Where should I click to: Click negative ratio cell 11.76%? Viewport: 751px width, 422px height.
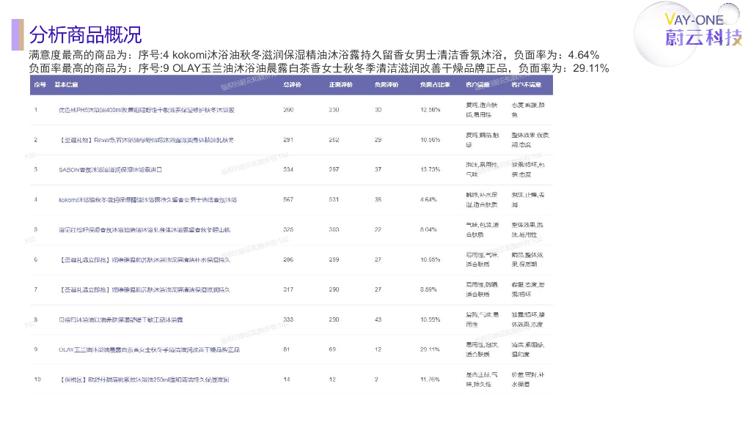coord(430,380)
